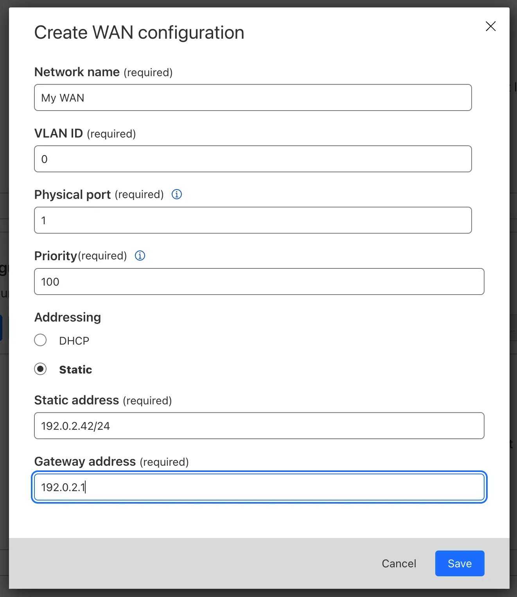The width and height of the screenshot is (517, 597).
Task: Select the Static addressing option
Action: point(40,369)
